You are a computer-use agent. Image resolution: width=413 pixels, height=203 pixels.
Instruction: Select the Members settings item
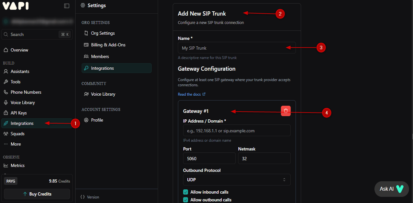tap(100, 56)
